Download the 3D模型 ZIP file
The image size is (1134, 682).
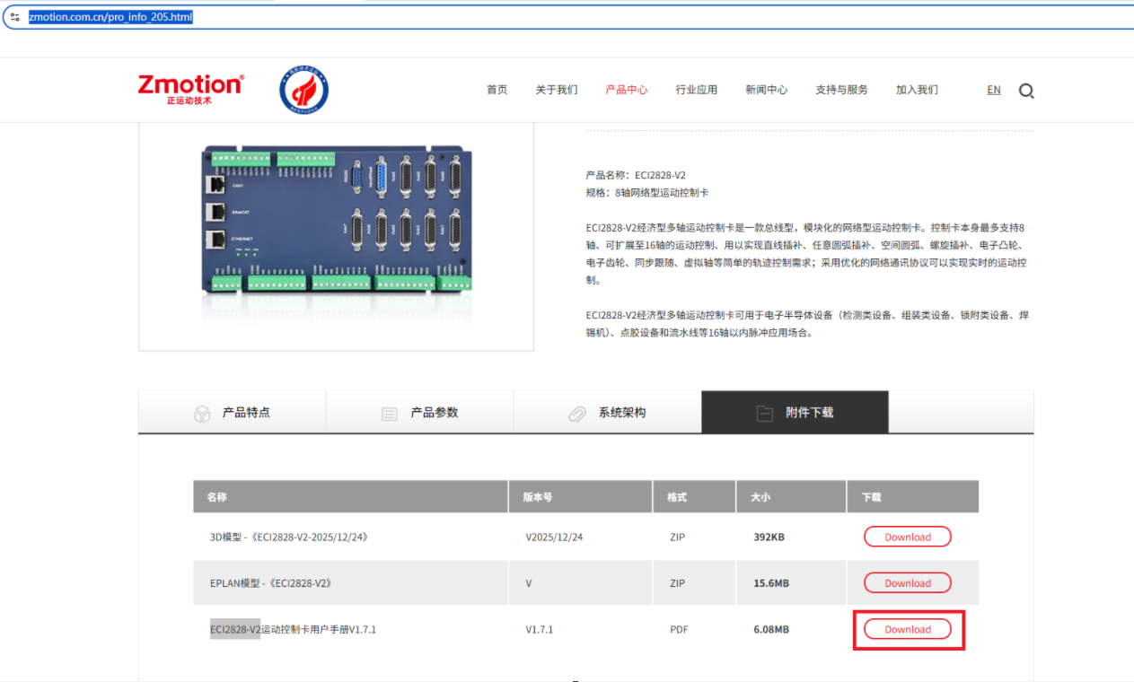pos(908,537)
